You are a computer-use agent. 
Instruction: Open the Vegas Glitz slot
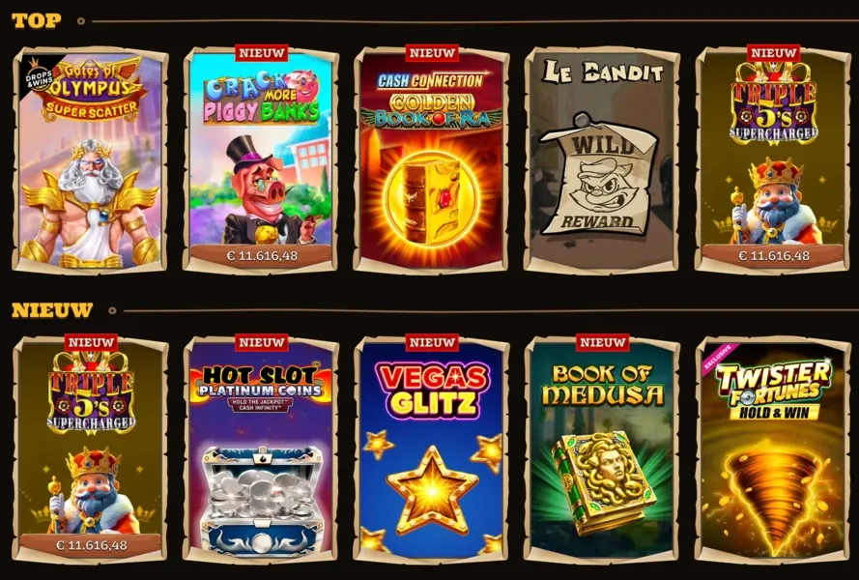[x=432, y=449]
